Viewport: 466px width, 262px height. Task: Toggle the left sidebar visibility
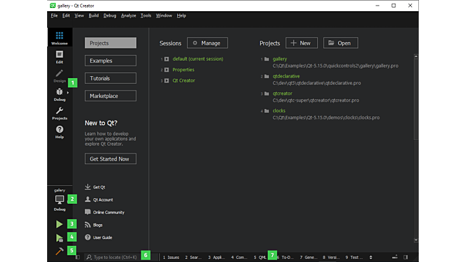point(78,257)
